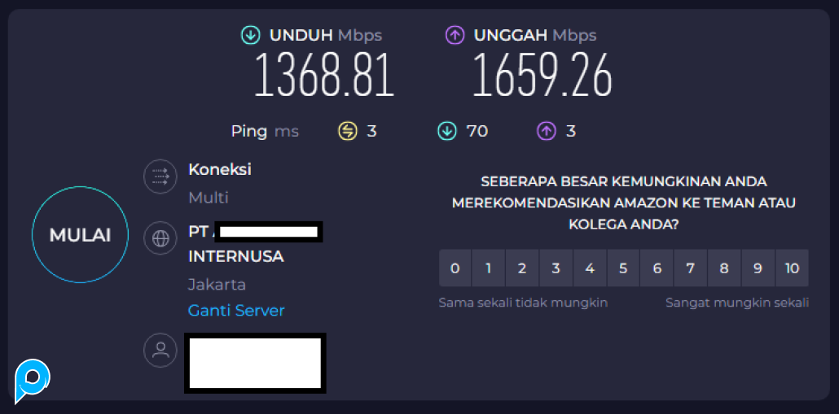Click the teal download ping icon
Screen dimensions: 839x414
[x=446, y=130]
